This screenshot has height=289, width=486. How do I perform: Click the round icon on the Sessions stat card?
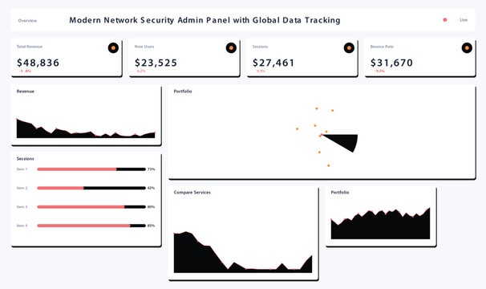coord(349,48)
